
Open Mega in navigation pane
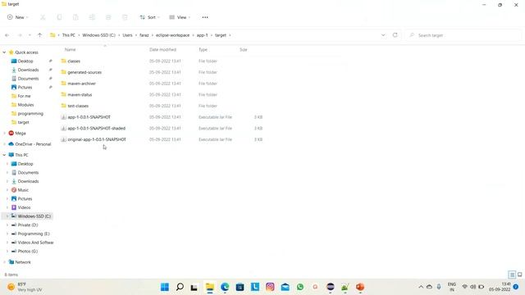[x=20, y=133]
